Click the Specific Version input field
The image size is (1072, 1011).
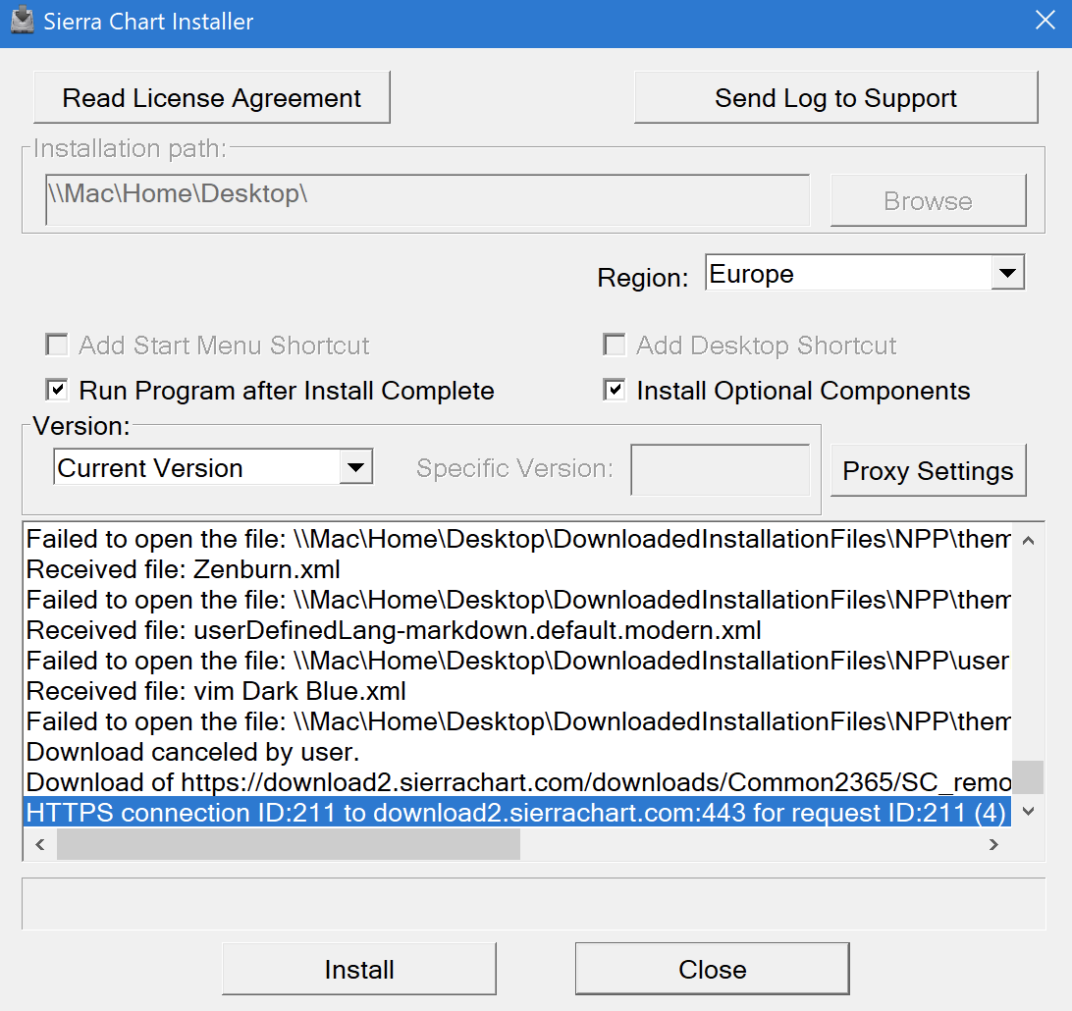(x=720, y=469)
